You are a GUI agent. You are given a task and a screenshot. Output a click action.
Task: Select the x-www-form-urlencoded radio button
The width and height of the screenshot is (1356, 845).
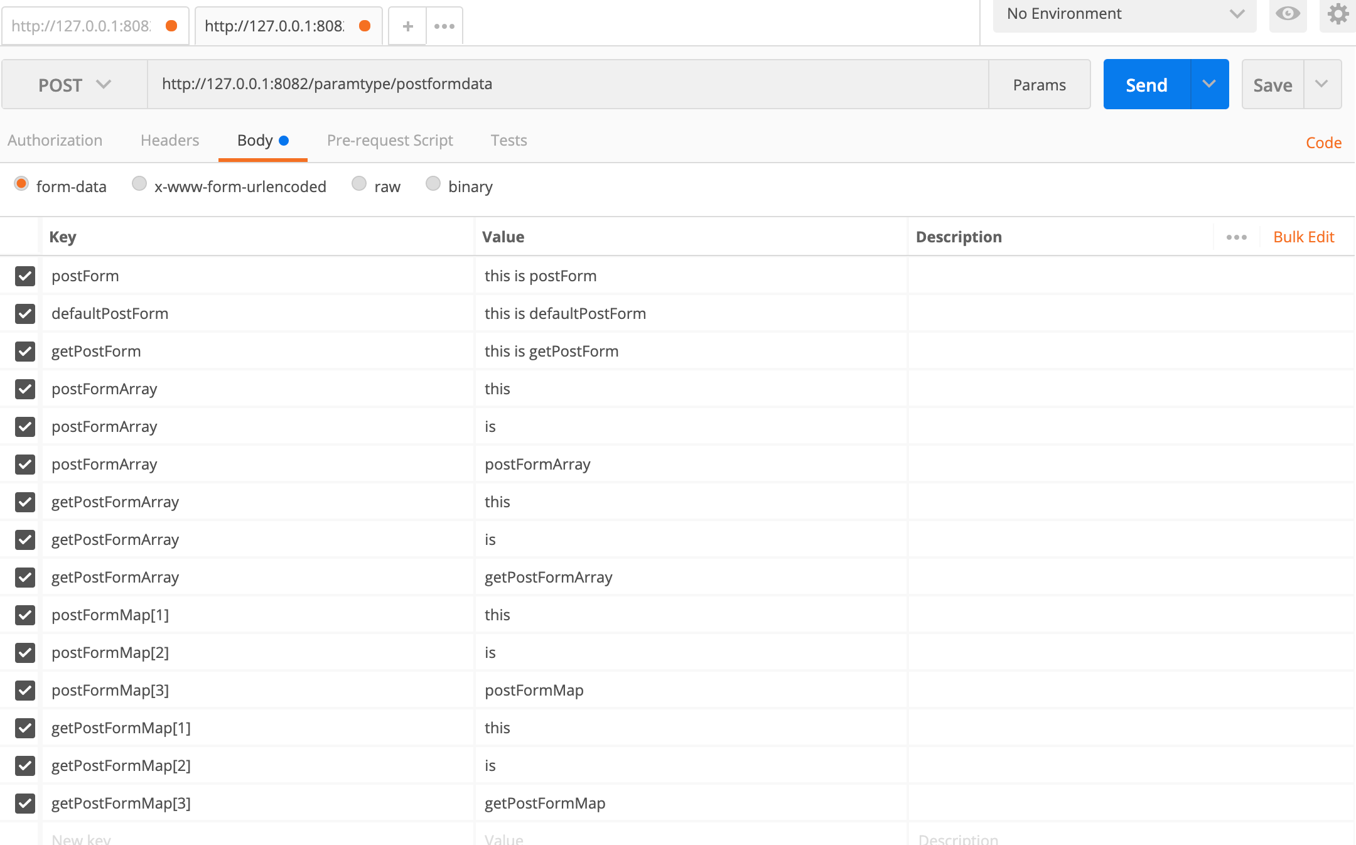tap(139, 183)
